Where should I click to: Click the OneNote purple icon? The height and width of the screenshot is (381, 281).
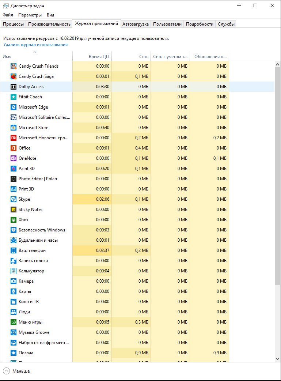click(14, 158)
